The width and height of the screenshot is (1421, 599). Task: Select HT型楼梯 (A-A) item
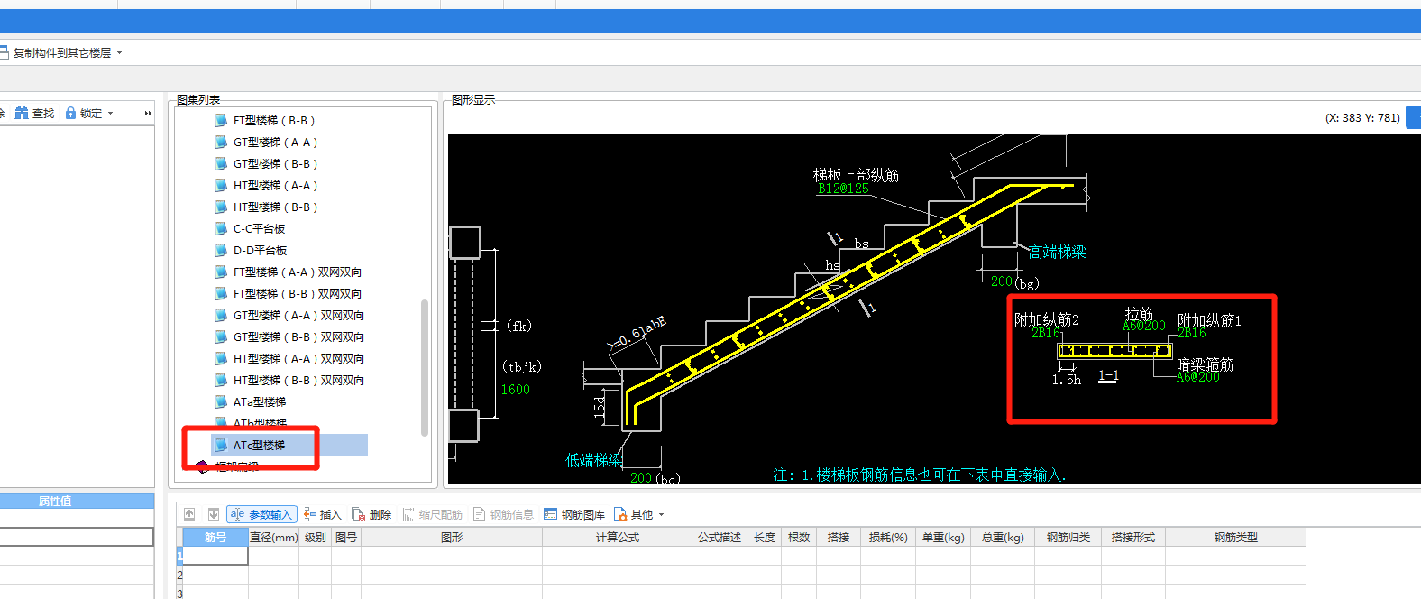coord(276,185)
